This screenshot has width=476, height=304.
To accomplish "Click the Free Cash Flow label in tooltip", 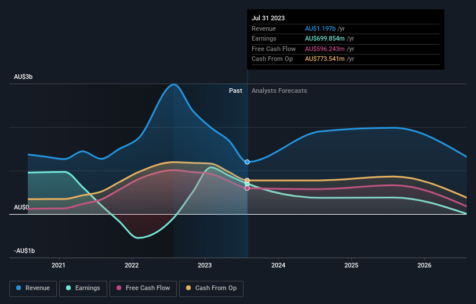I will (274, 49).
